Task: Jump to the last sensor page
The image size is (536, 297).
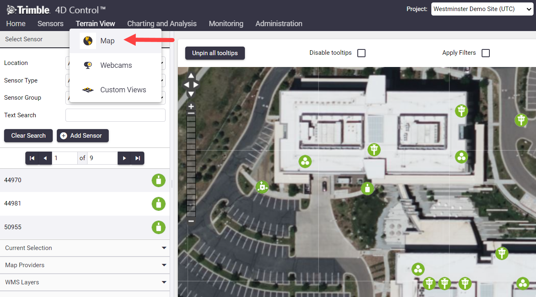Action: pos(138,158)
